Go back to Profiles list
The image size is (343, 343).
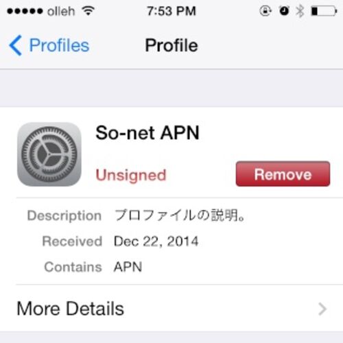click(49, 45)
